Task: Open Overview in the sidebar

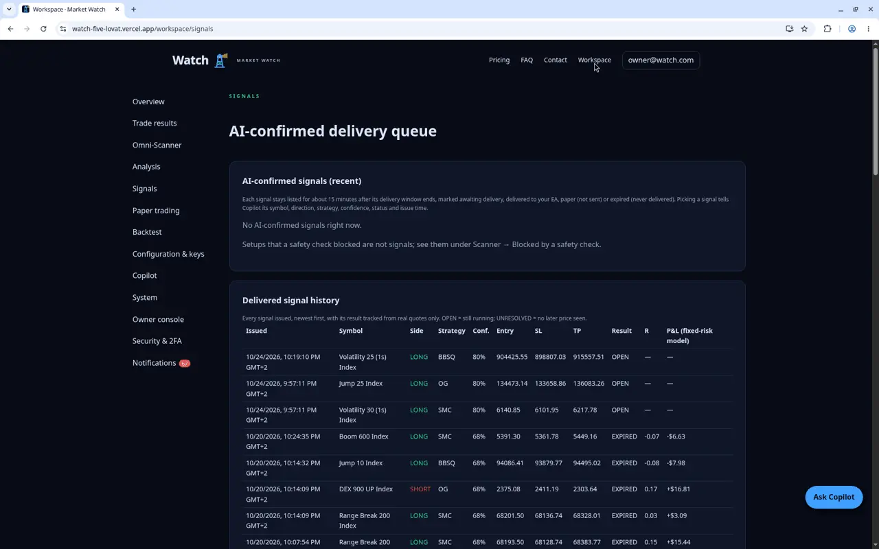Action: pyautogui.click(x=148, y=102)
